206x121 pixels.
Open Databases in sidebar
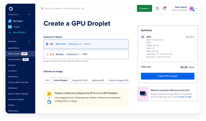pos(13,88)
